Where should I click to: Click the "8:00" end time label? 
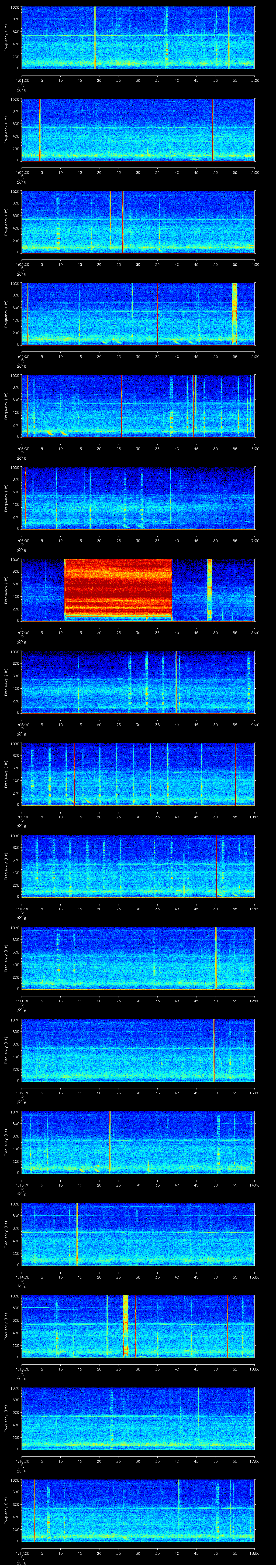click(255, 633)
